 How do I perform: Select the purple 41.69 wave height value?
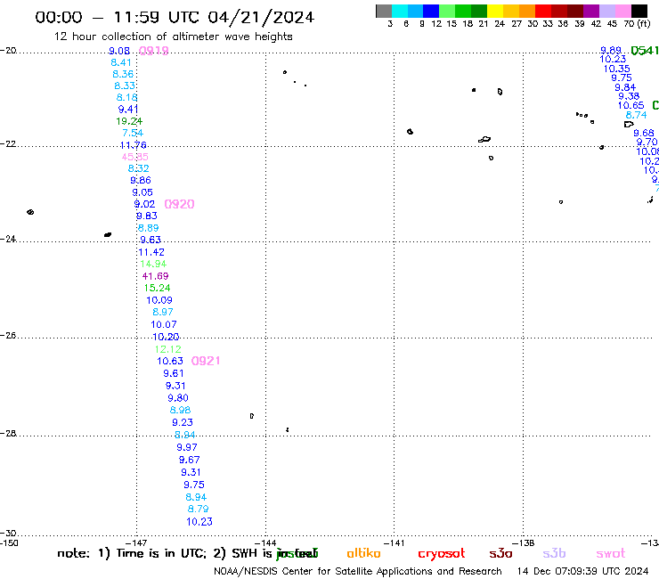tap(155, 276)
